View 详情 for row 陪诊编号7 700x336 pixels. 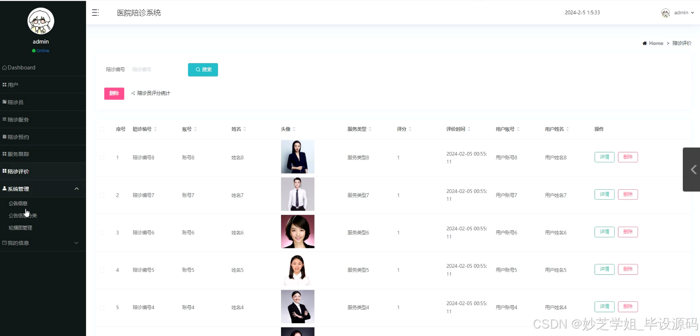[x=604, y=195]
